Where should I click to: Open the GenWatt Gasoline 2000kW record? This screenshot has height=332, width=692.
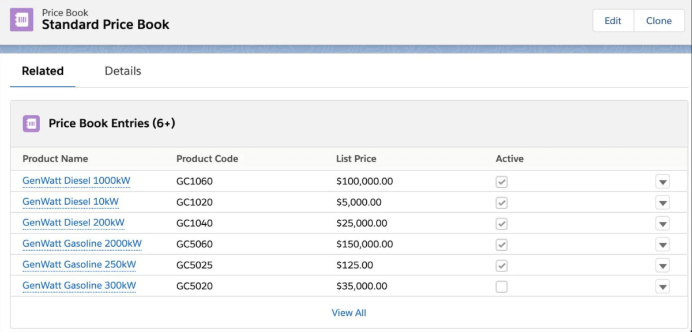81,244
